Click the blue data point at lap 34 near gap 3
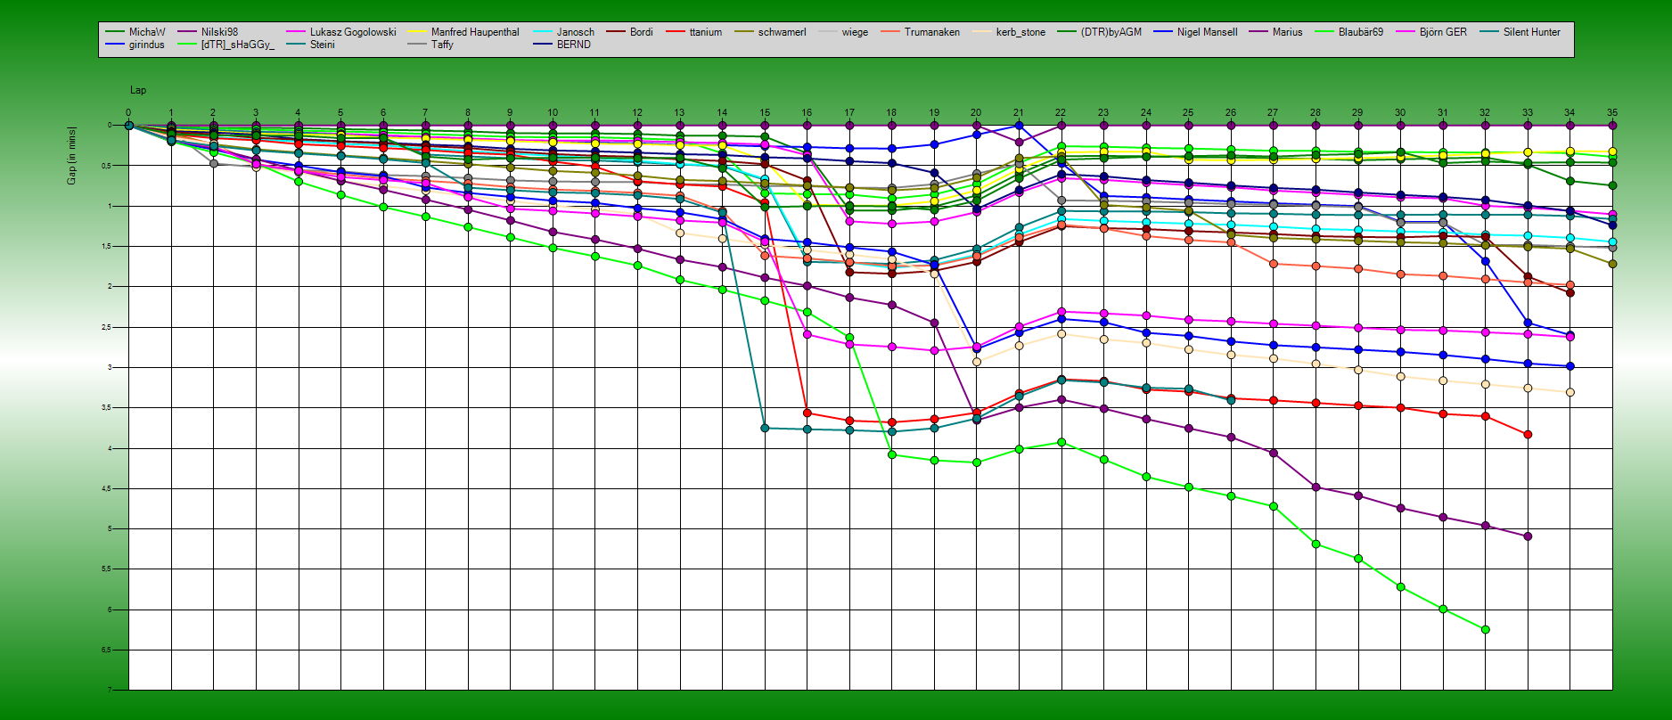Image resolution: width=1672 pixels, height=720 pixels. tap(1570, 366)
